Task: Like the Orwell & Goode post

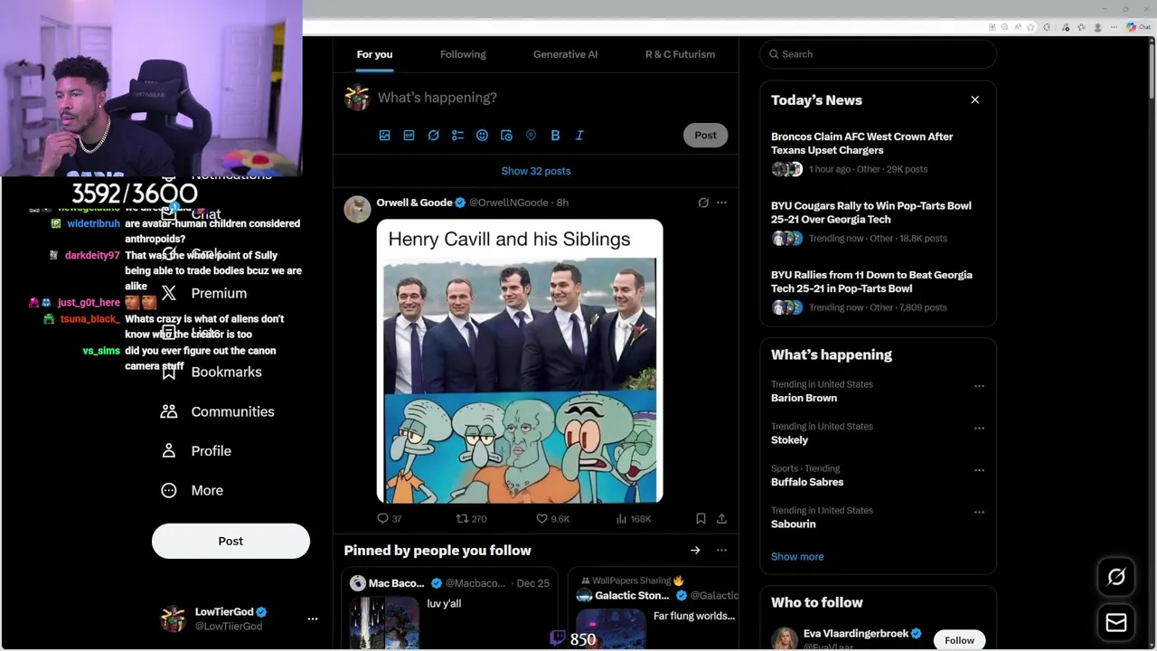Action: coord(553,519)
